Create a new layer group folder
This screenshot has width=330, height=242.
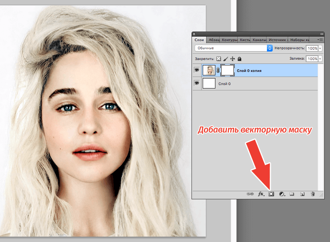coord(292,194)
